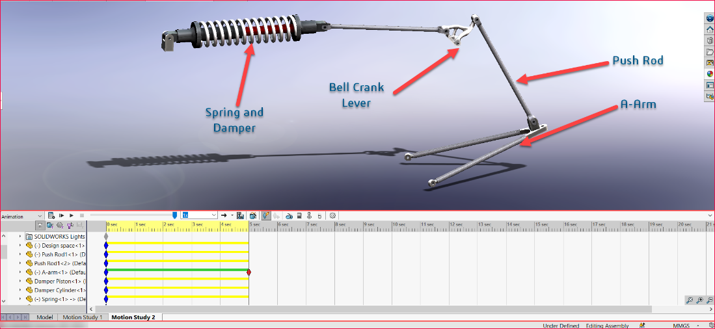Click the Calculate motion study icon
The width and height of the screenshot is (715, 329).
click(x=51, y=215)
